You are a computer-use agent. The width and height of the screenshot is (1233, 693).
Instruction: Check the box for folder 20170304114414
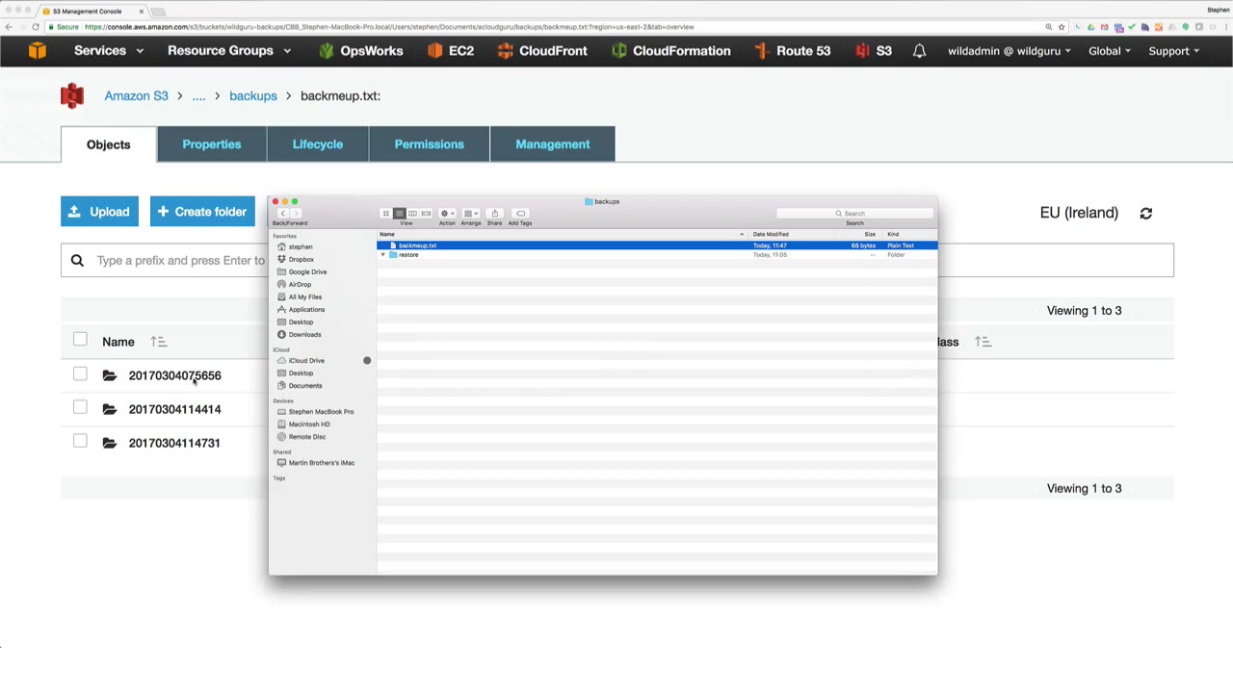[80, 408]
